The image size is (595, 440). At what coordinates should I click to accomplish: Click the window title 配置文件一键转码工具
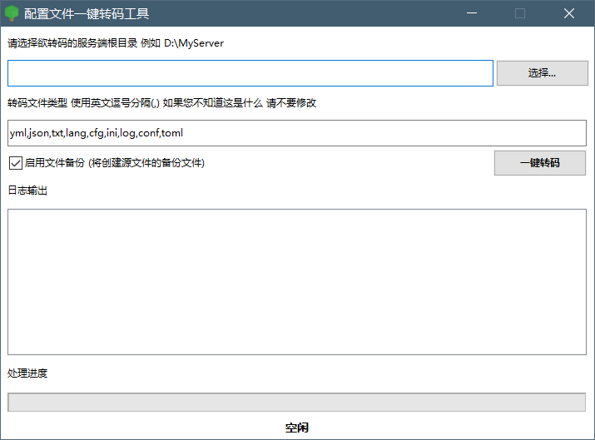[x=87, y=13]
